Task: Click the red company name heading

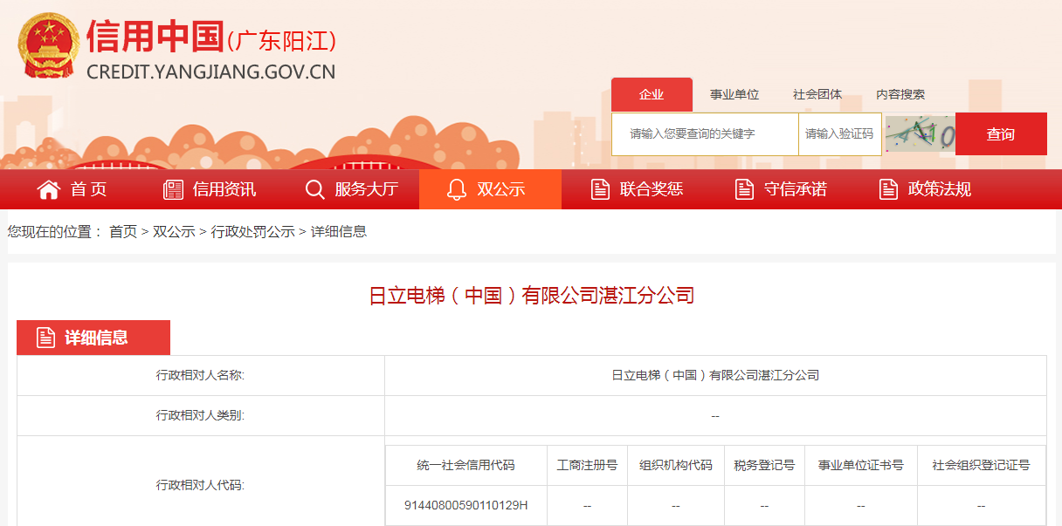Action: pyautogui.click(x=531, y=296)
